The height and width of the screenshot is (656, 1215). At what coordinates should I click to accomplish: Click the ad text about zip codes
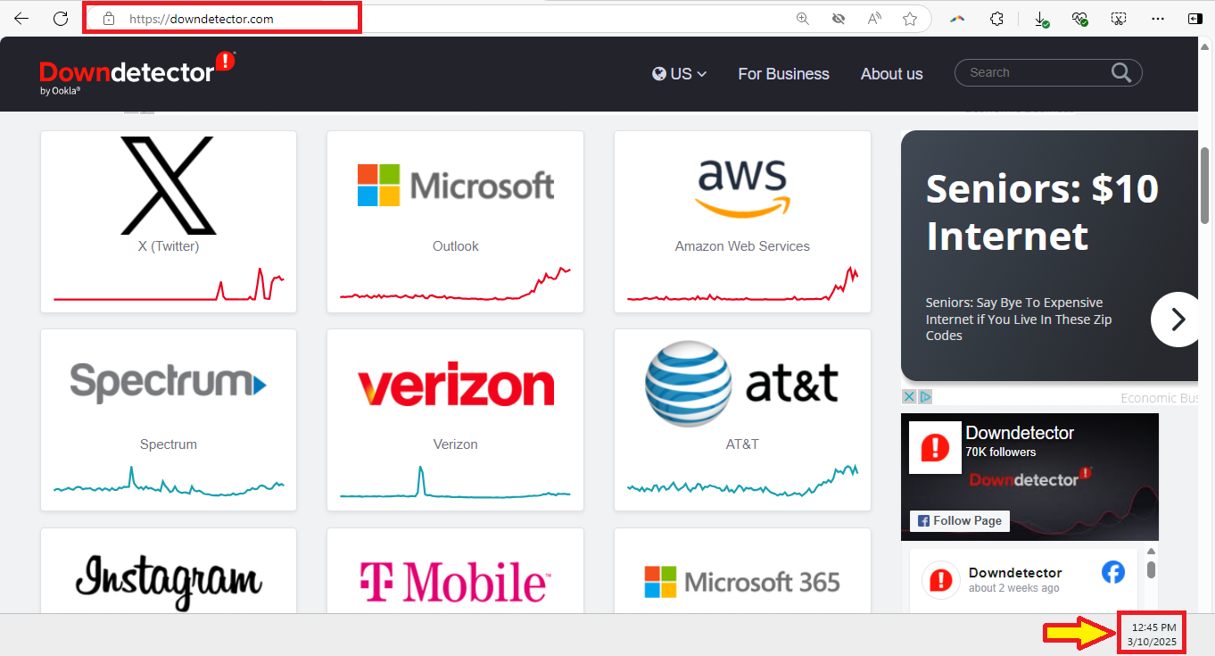[1019, 319]
